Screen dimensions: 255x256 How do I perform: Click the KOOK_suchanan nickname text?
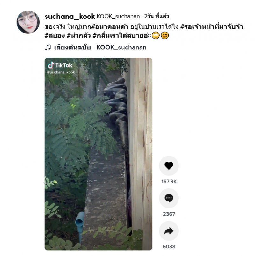point(118,16)
